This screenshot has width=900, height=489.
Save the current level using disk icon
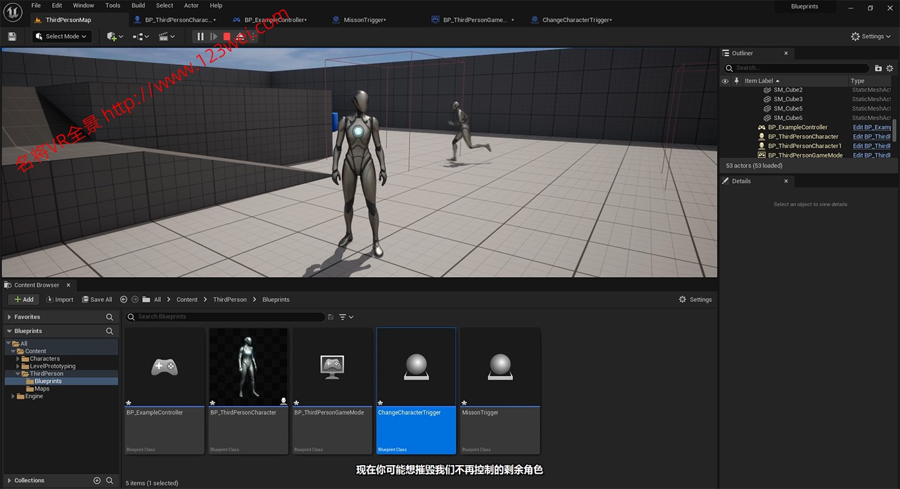12,37
